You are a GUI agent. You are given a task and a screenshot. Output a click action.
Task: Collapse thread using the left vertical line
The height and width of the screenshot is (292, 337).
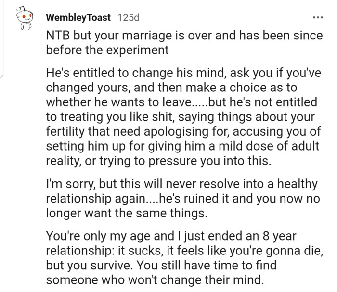tap(2, 38)
